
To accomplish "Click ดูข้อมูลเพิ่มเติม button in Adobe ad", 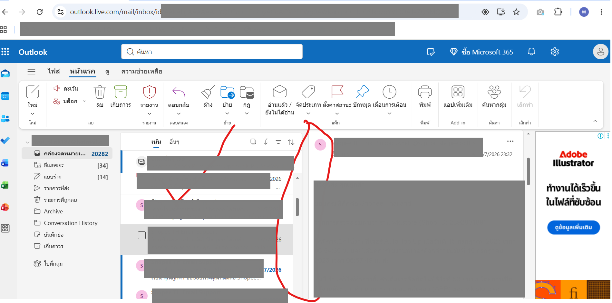I will point(574,228).
